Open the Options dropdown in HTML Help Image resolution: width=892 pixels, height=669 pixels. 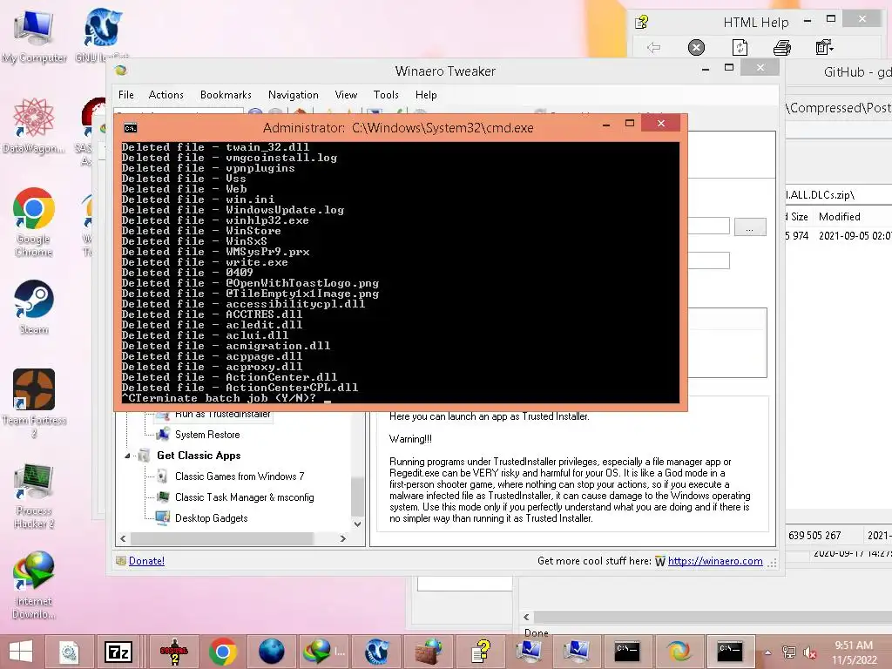824,47
